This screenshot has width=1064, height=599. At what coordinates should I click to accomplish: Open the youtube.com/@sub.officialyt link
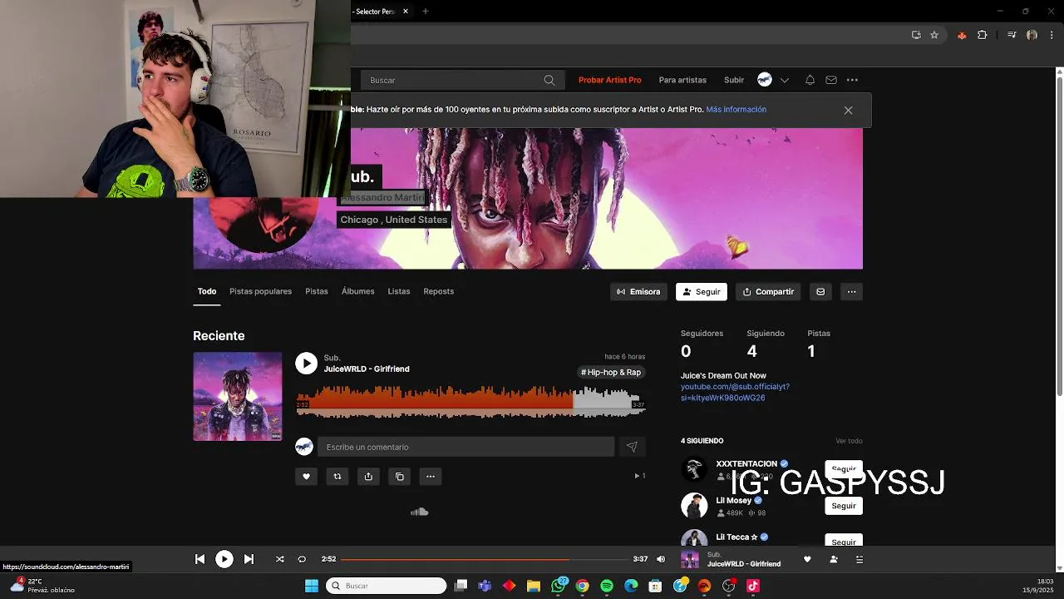735,392
